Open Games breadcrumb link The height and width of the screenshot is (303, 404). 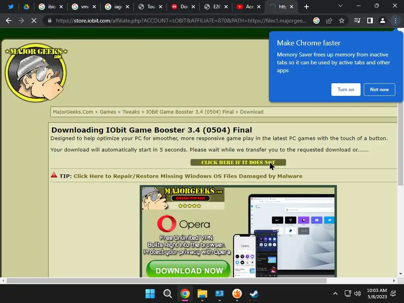pyautogui.click(x=108, y=112)
